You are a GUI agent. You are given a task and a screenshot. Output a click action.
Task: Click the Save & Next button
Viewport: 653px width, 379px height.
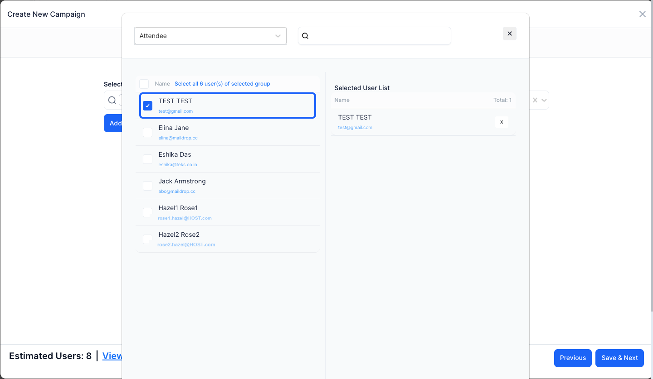(619, 358)
